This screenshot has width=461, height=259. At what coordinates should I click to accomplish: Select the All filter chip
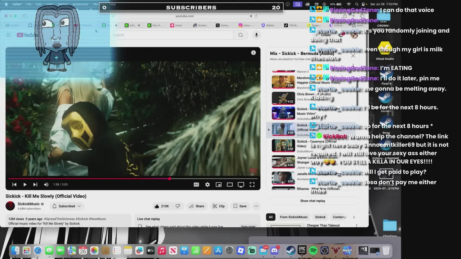[270, 217]
